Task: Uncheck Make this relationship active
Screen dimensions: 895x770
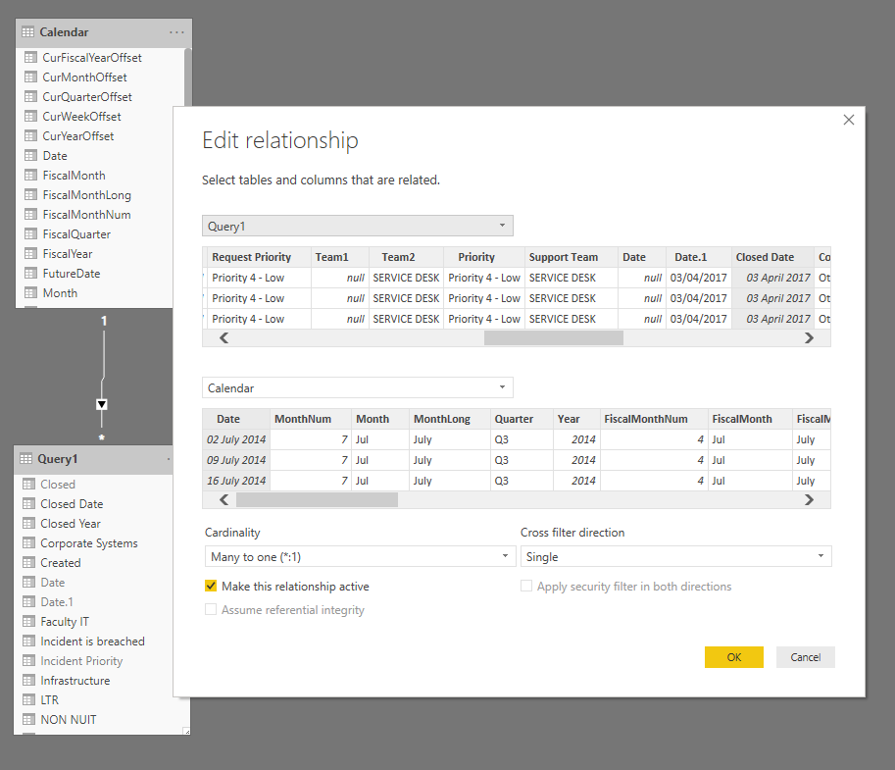Action: pos(211,586)
